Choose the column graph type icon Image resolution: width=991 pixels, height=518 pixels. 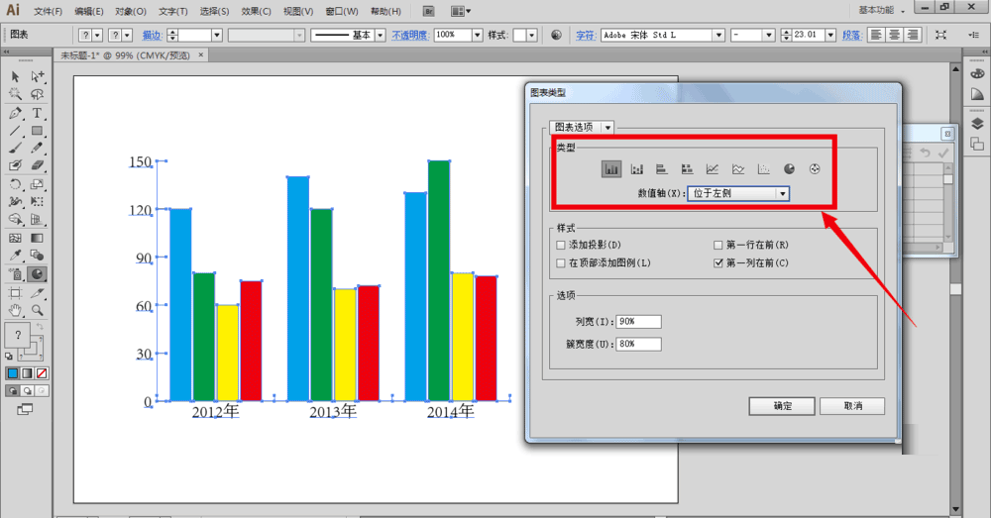(x=611, y=168)
